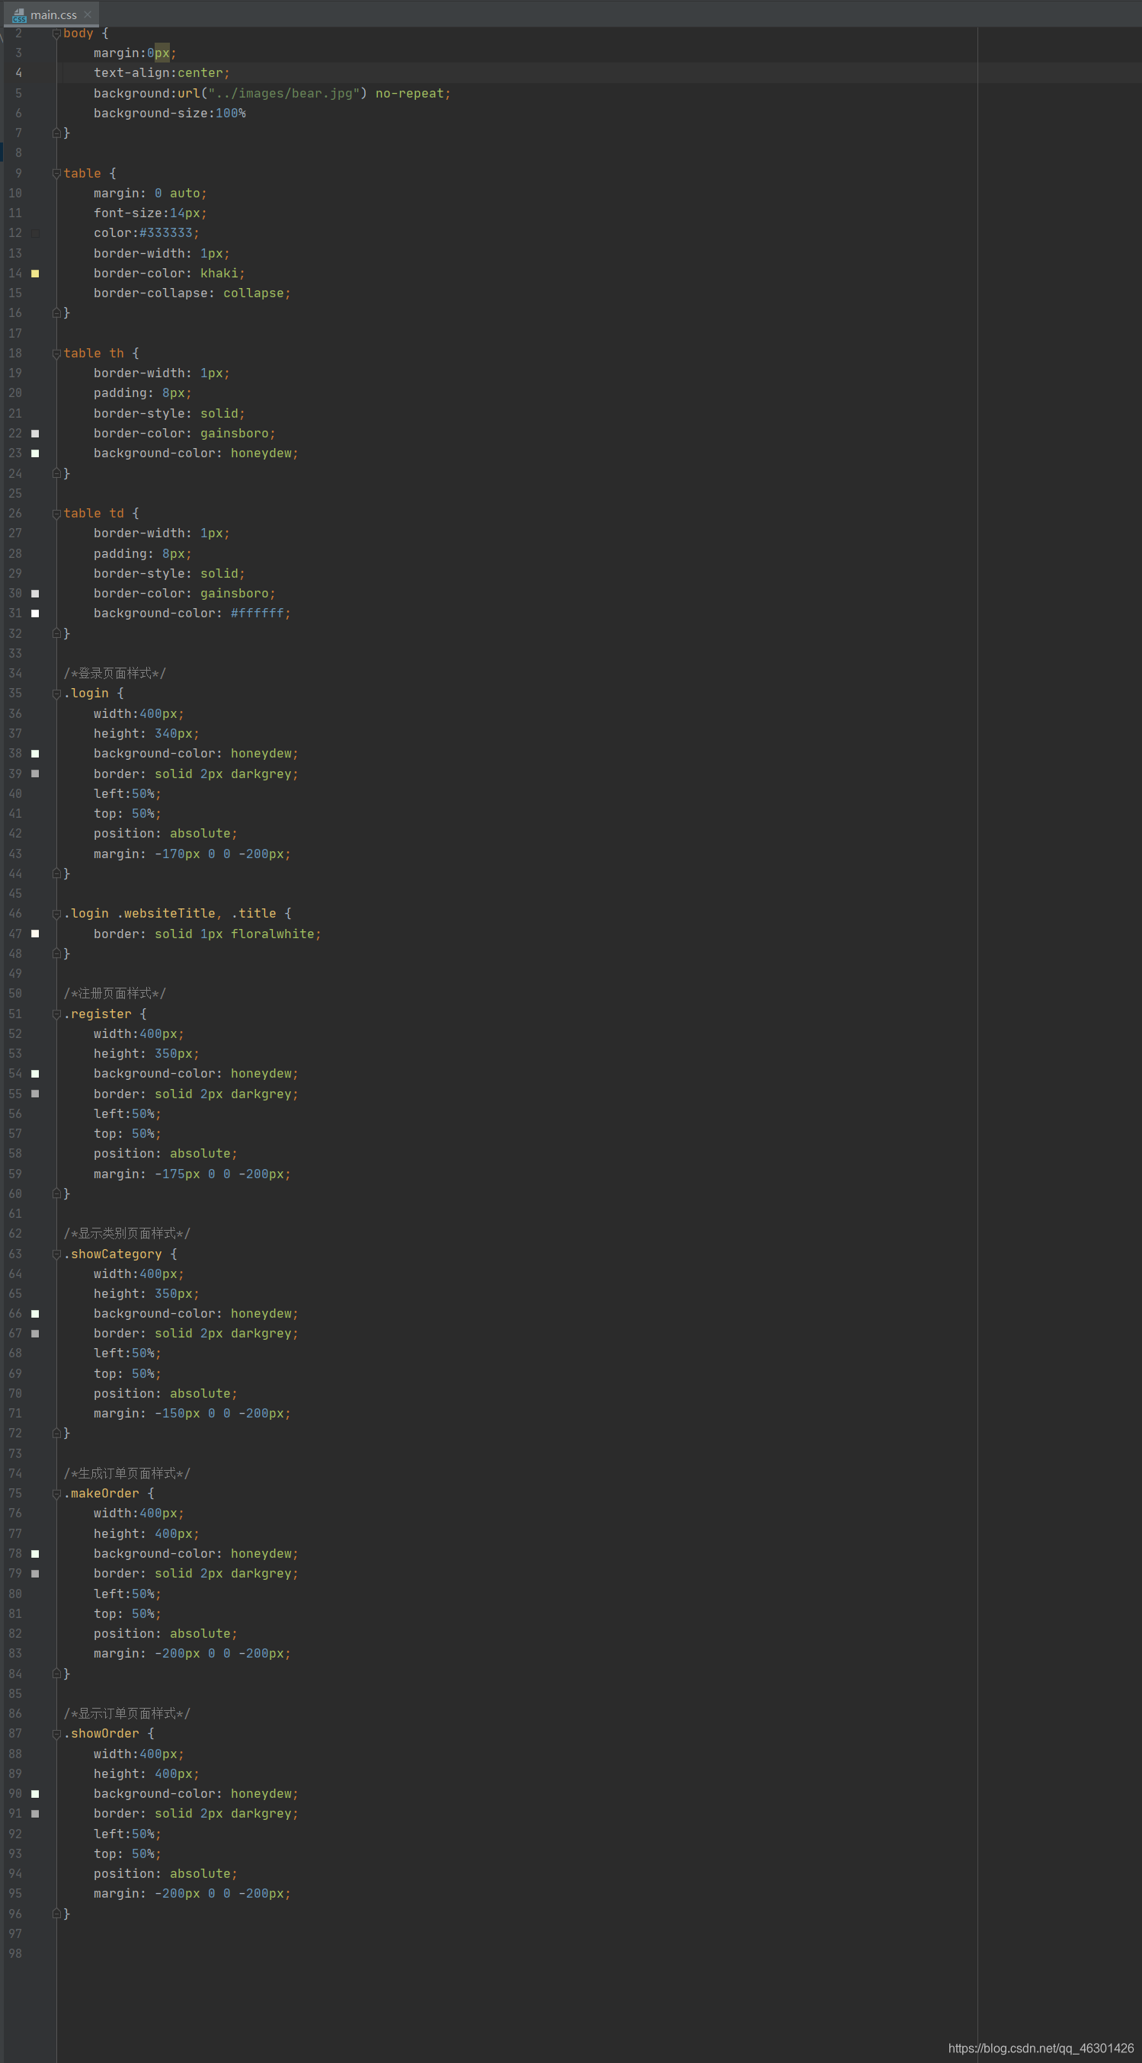Viewport: 1142px width, 2063px height.
Task: Collapse the .makeOrder rule fold marker
Action: 56,1494
